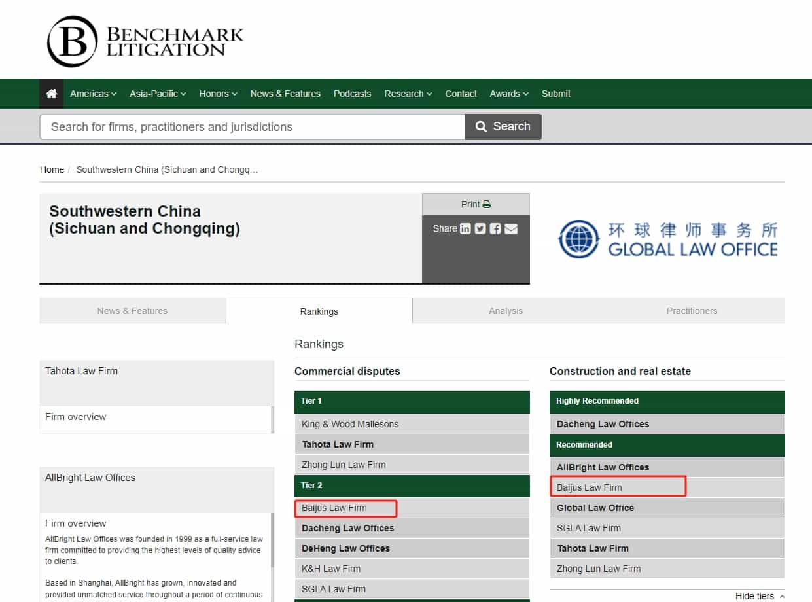Go to the home icon in navbar

[52, 94]
